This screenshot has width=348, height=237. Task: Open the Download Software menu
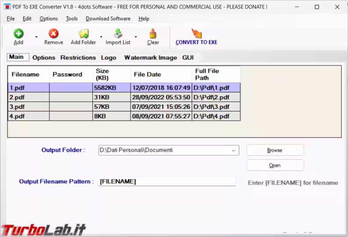click(108, 18)
